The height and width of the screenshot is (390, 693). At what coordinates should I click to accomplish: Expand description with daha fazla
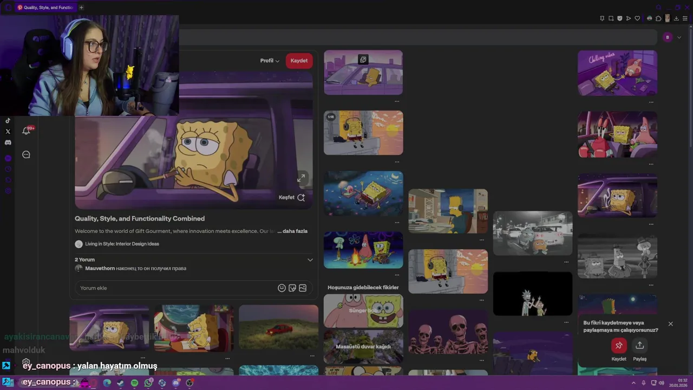pos(295,231)
